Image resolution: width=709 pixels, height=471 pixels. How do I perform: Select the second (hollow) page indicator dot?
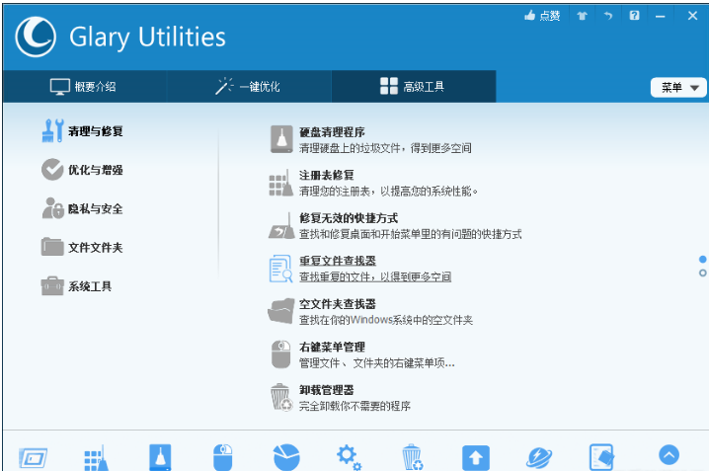[x=702, y=273]
